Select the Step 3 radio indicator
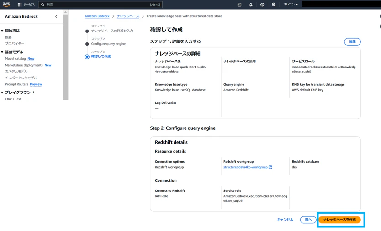Screen dimensions: 381x231 pyautogui.click(x=87, y=56)
